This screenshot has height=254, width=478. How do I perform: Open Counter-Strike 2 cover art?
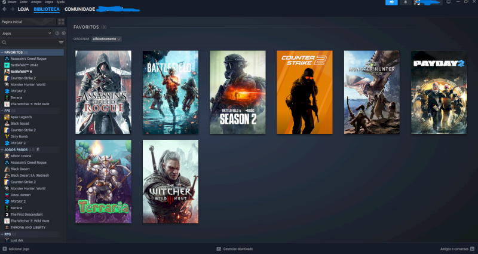coord(305,92)
